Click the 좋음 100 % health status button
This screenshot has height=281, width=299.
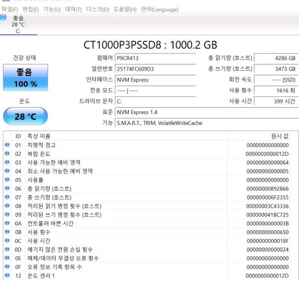click(26, 78)
